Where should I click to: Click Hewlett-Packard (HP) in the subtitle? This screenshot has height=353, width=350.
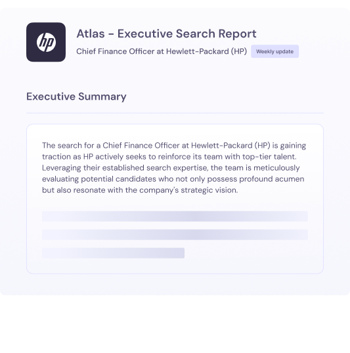pos(206,51)
